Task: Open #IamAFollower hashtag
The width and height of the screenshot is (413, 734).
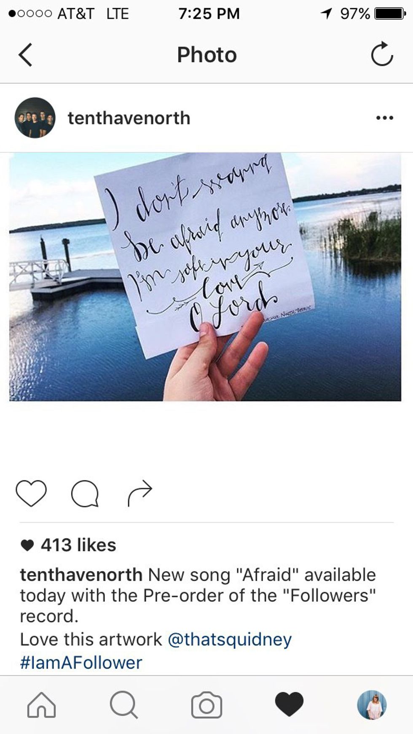Action: click(81, 662)
